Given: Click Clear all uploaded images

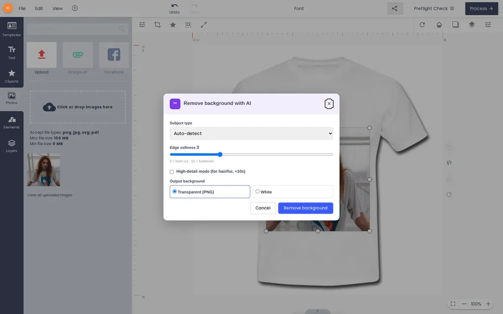Looking at the screenshot, I should [50, 195].
